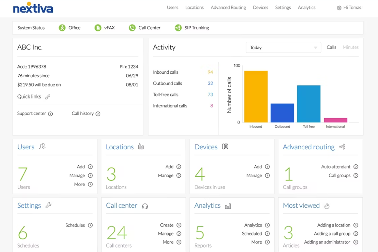
Task: Click the System Status label
Action: (31, 28)
